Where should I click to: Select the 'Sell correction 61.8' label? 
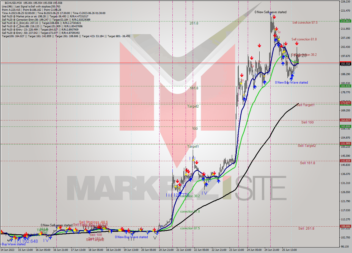pos(304,39)
